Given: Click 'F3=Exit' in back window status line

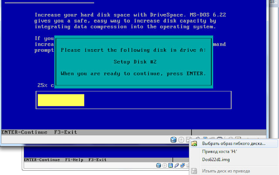Looking at the screenshot, I should click(x=97, y=160).
